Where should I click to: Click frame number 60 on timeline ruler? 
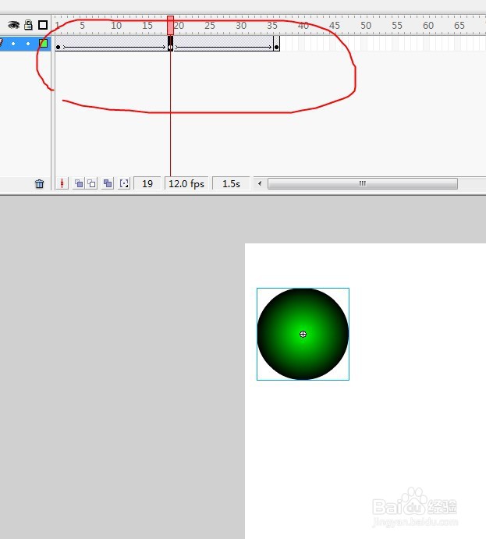point(428,26)
